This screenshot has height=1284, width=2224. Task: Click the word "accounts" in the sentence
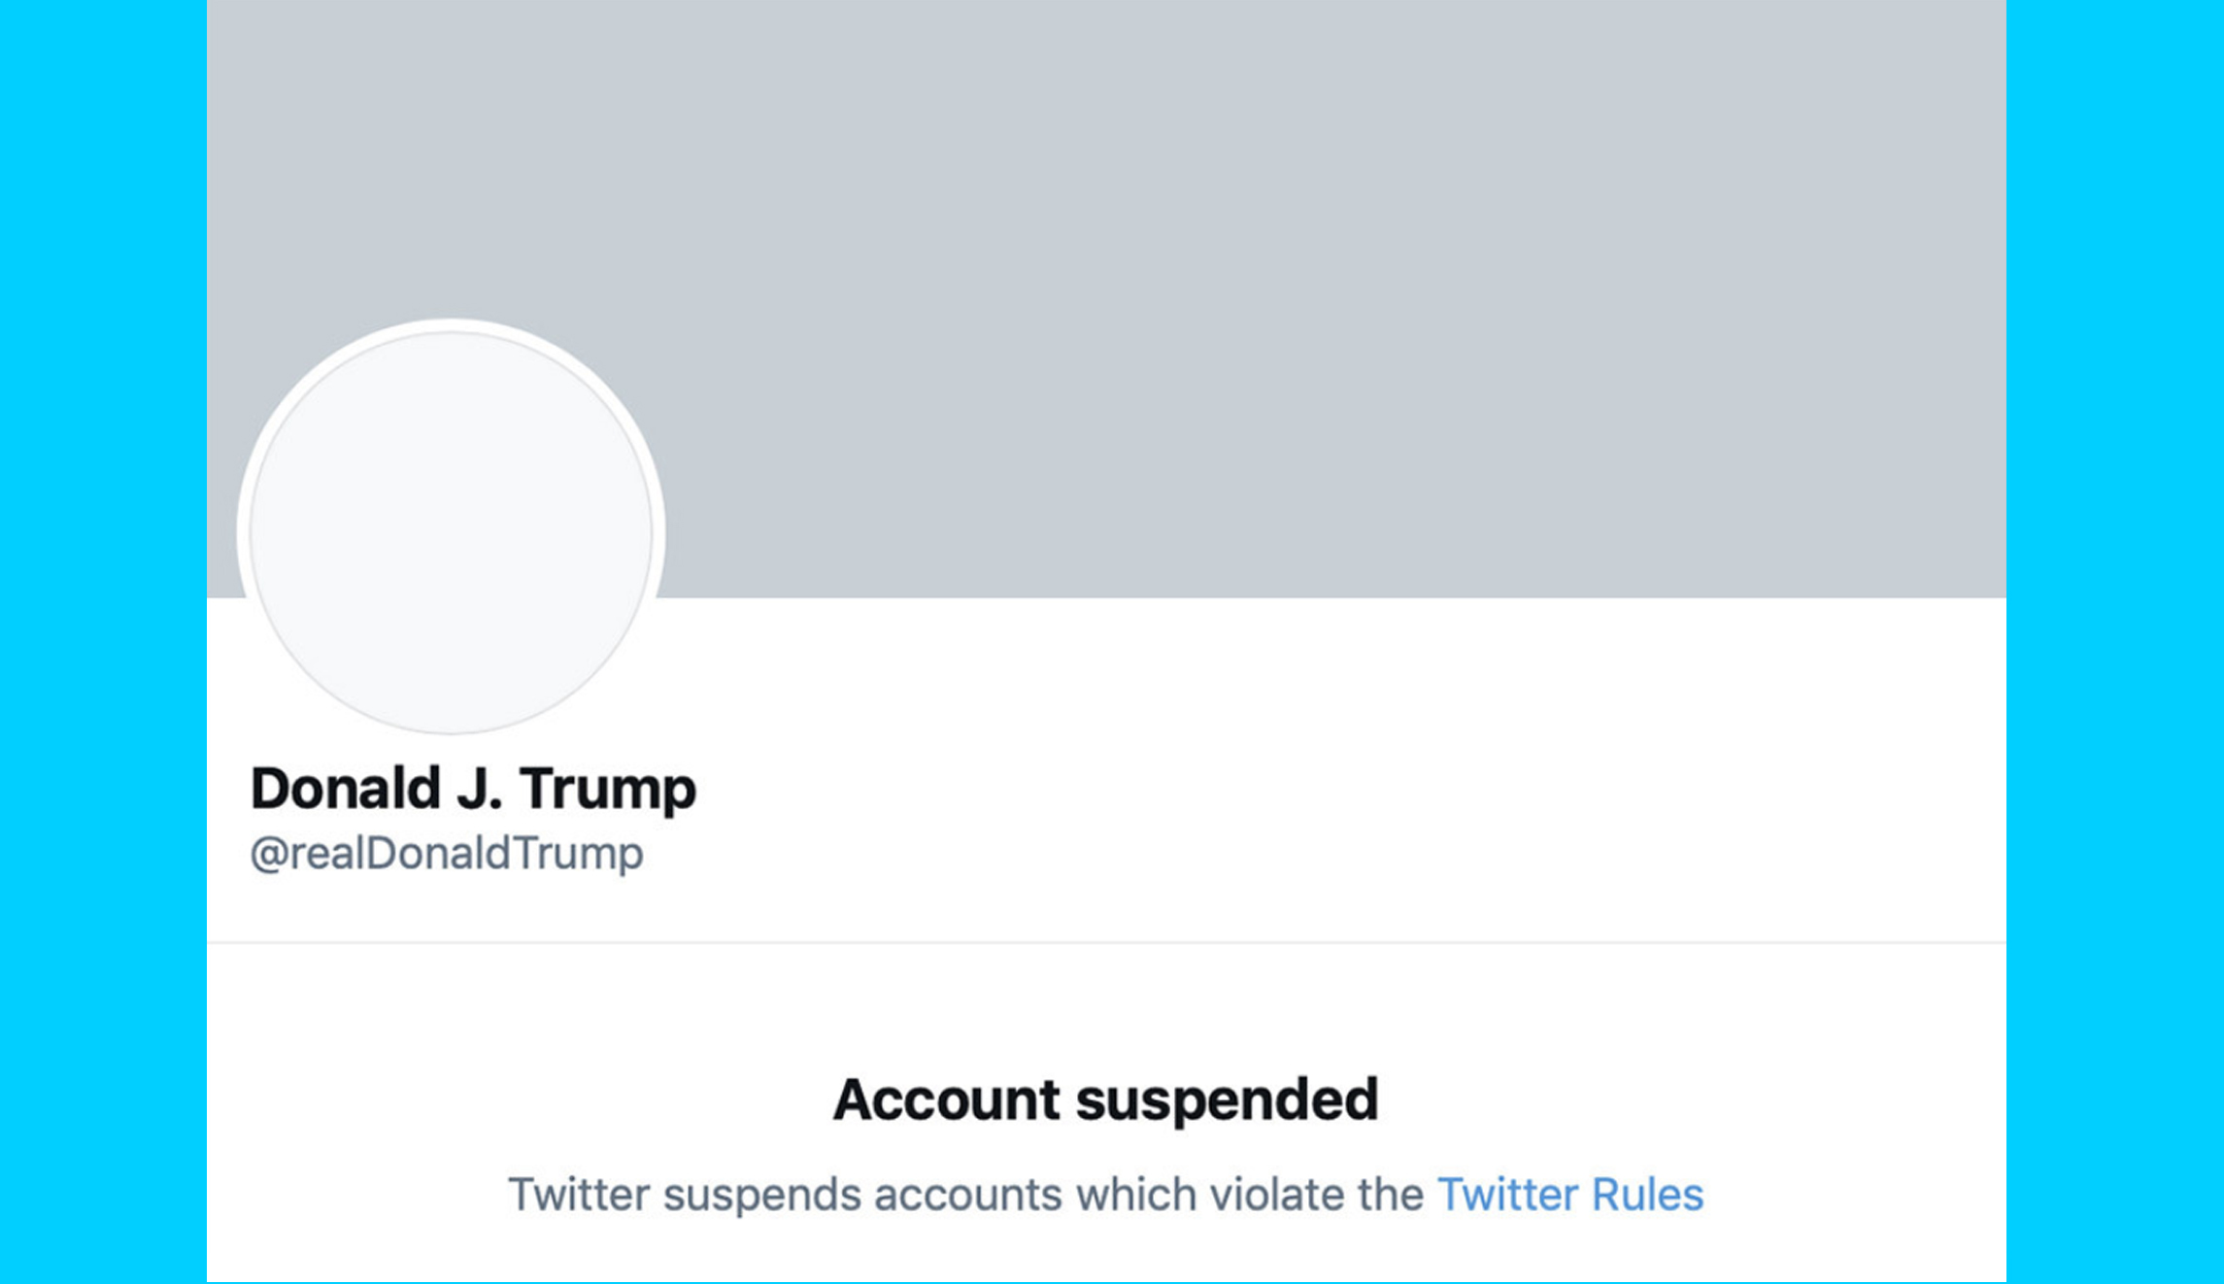click(x=967, y=1196)
